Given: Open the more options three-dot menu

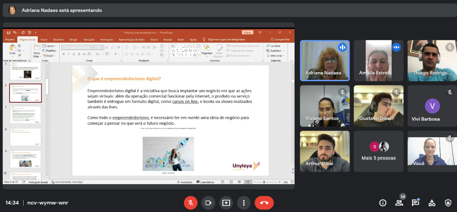Looking at the screenshot, I should tap(244, 203).
